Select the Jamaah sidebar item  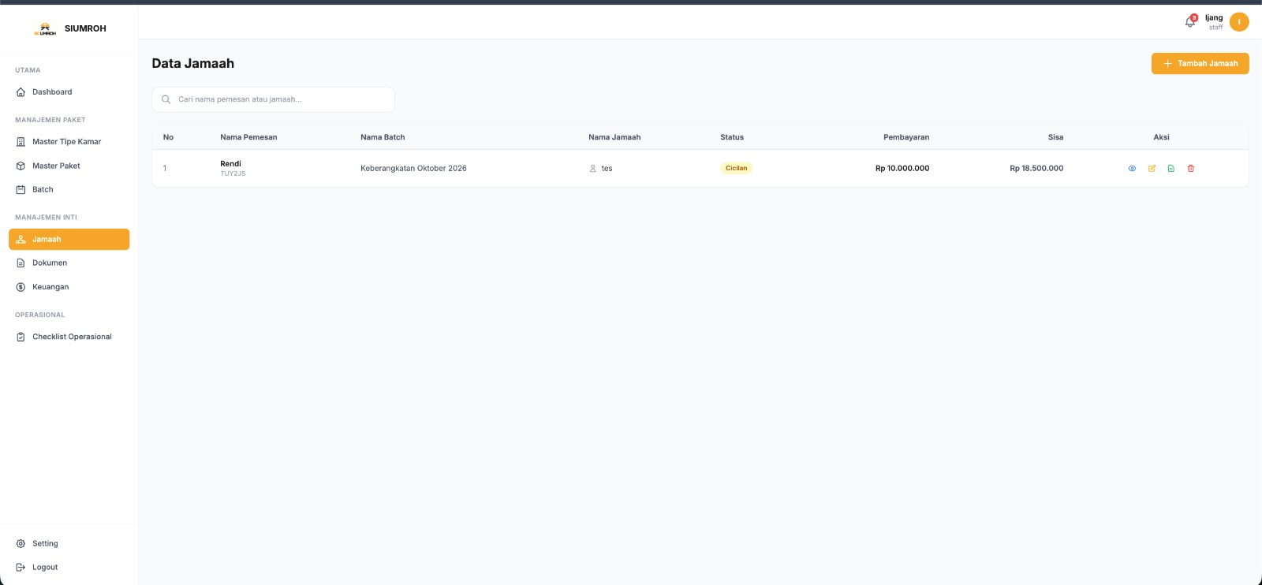coord(69,239)
